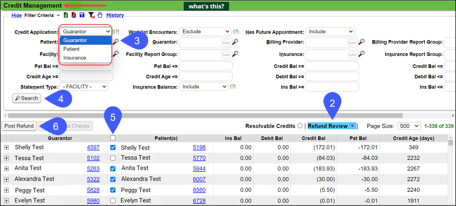
Task: Open the History link
Action: 115,15
